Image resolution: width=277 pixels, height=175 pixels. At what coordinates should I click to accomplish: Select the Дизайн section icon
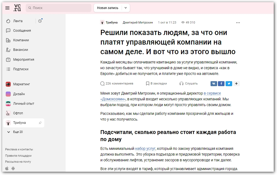[x=8, y=94]
